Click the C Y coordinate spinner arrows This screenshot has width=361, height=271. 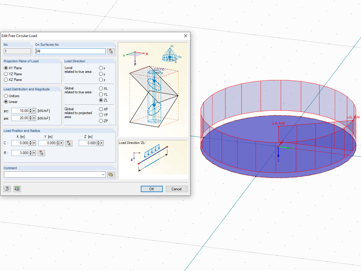click(58, 143)
